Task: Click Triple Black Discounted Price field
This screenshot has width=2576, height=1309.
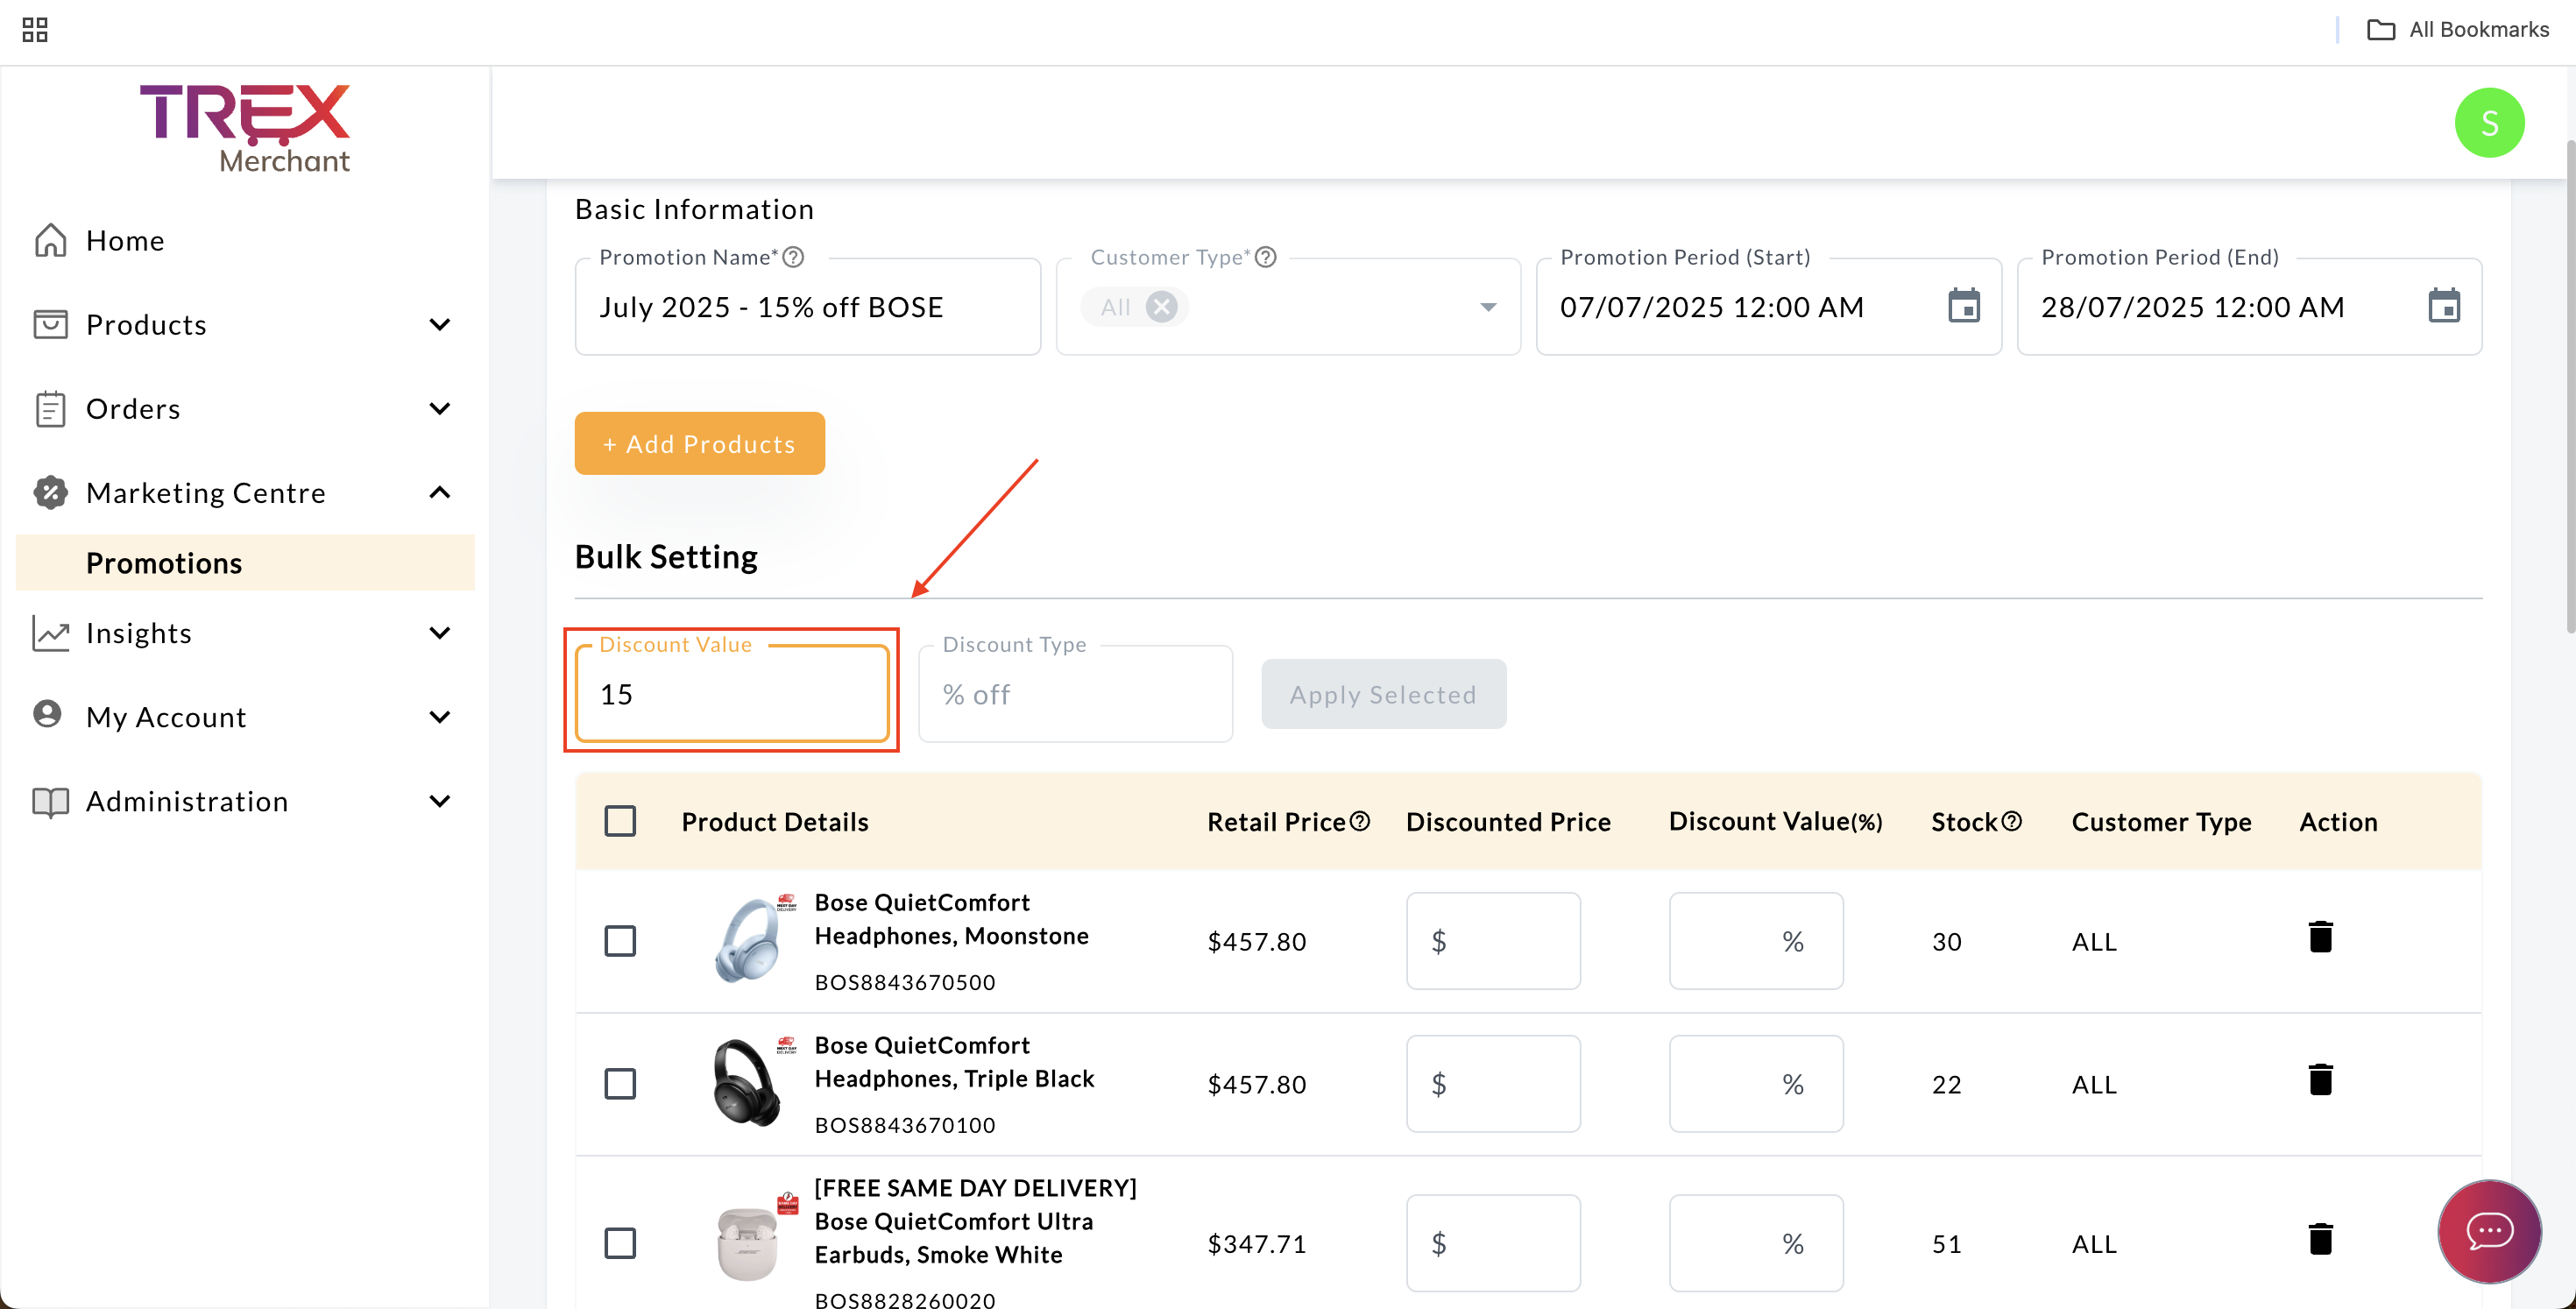Action: [x=1493, y=1084]
